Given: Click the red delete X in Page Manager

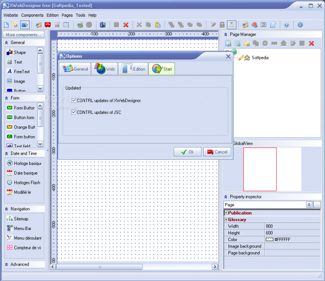Looking at the screenshot, I should tap(312, 44).
